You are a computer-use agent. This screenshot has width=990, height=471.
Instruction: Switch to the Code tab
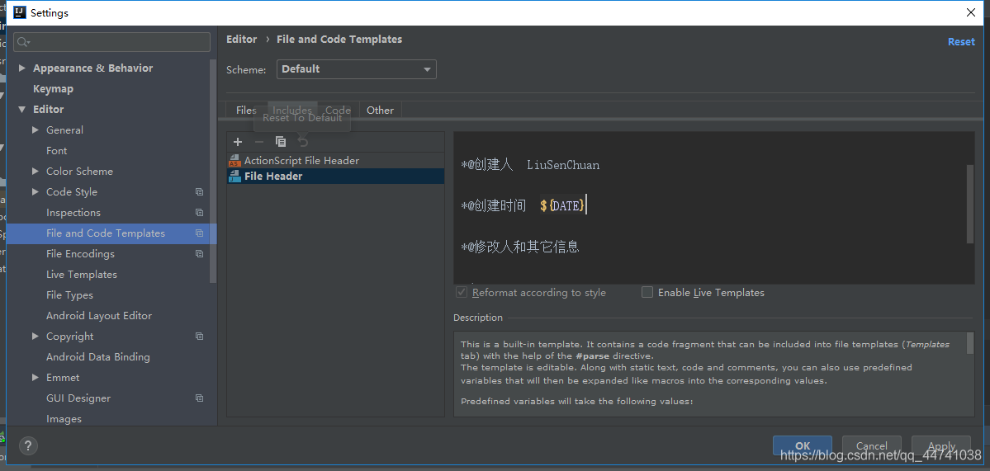(338, 110)
